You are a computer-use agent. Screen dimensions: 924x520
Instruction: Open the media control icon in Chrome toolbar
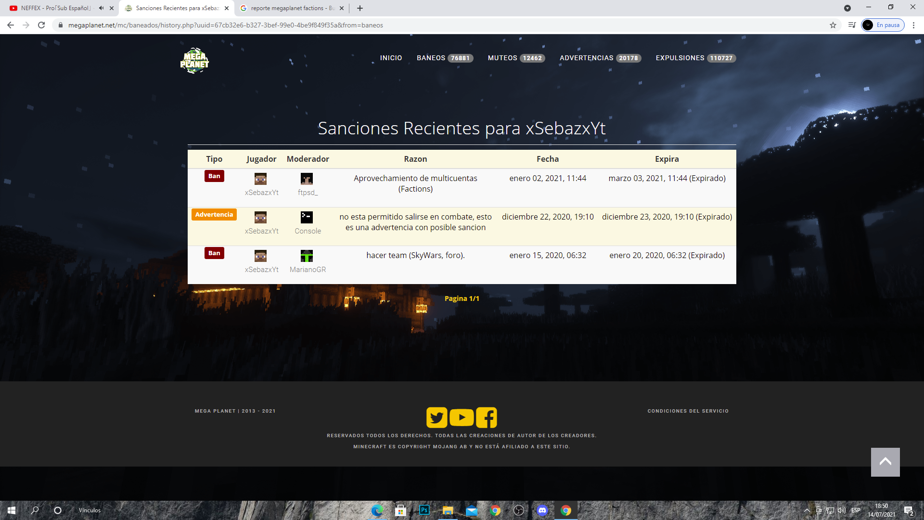852,25
